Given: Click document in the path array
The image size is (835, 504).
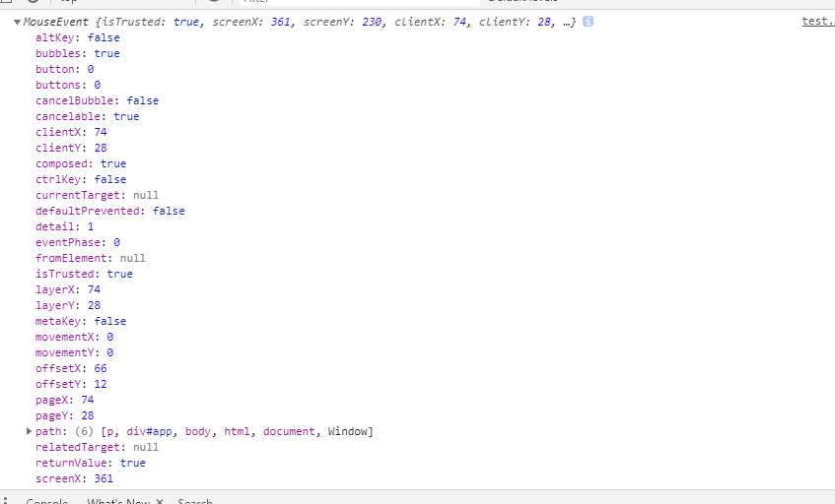Looking at the screenshot, I should coord(289,431).
